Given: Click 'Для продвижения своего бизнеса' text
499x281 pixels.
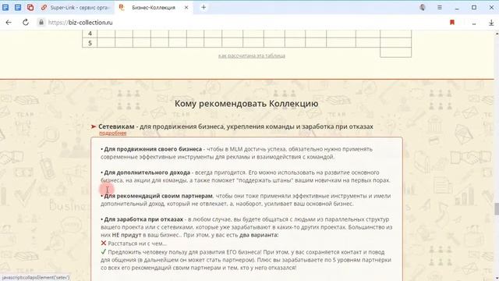Looking at the screenshot, I should point(153,149).
